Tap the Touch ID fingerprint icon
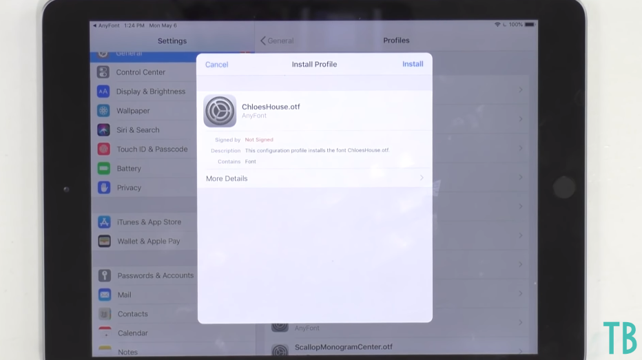 pos(103,149)
